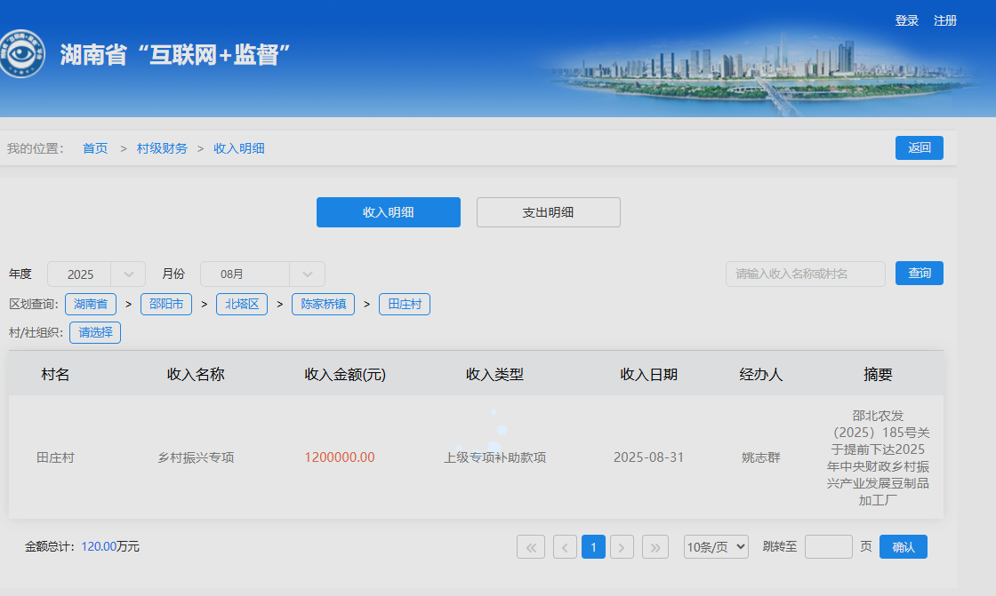Screen dimensions: 996x596
Task: Open 村级财务 breadcrumb link
Action: [162, 148]
